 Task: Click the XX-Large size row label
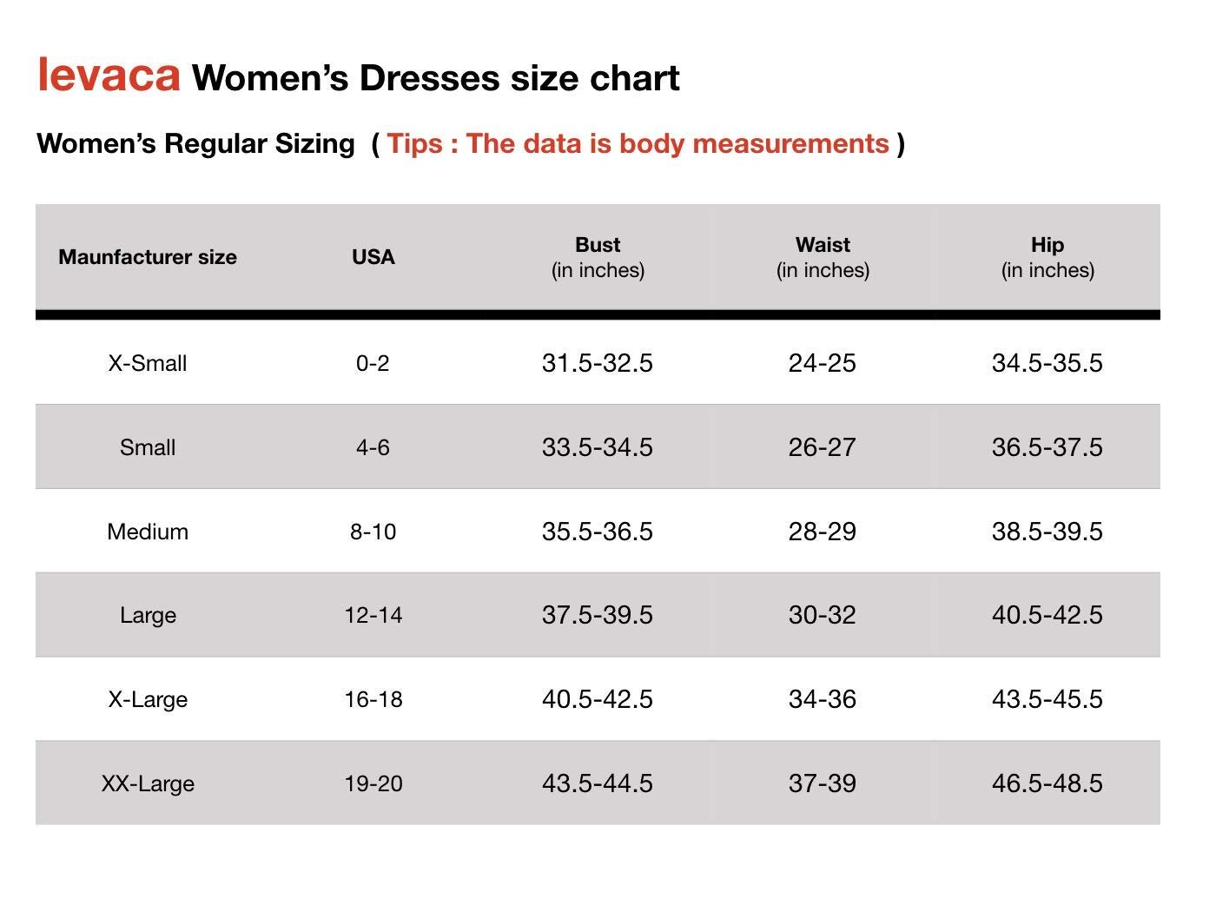point(148,783)
